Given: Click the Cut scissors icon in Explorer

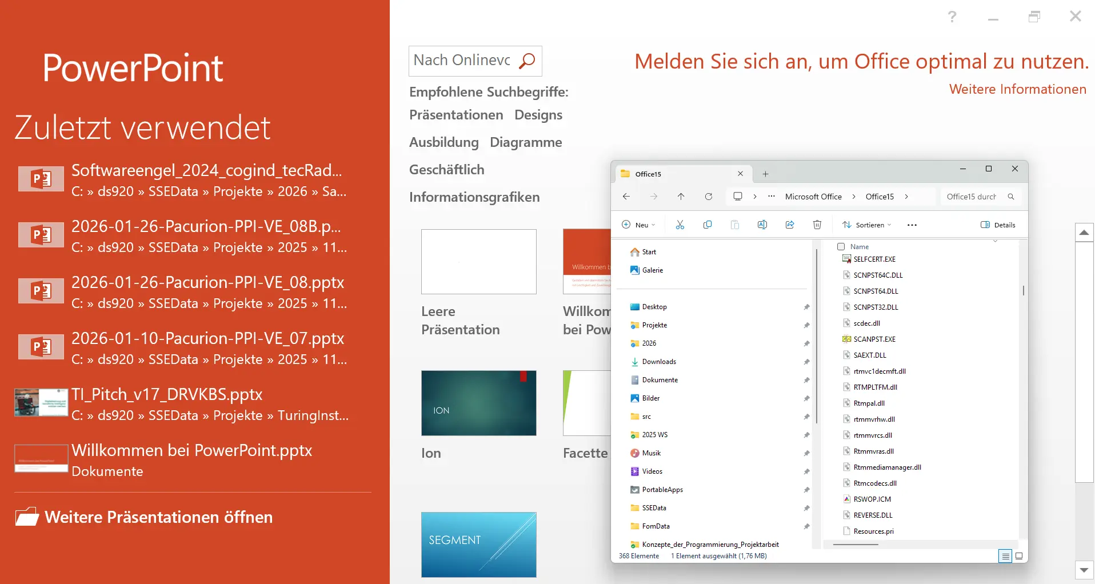Looking at the screenshot, I should coord(680,225).
